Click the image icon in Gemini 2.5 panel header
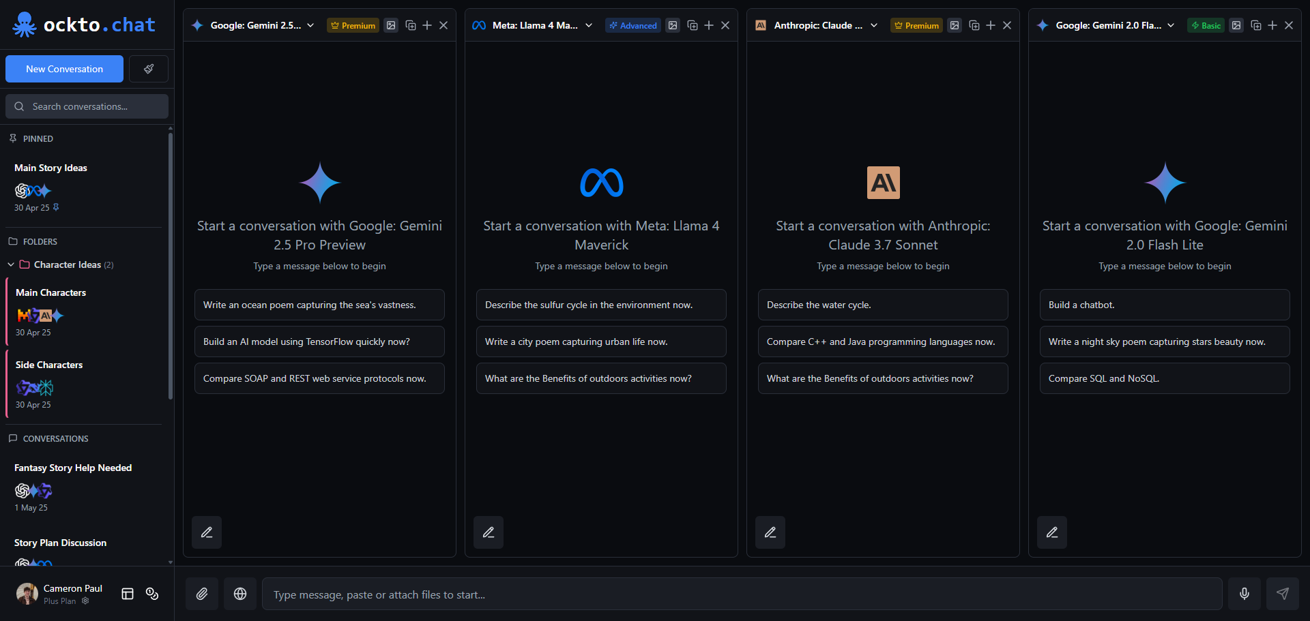Screen dimensions: 1310x621 [x=391, y=25]
